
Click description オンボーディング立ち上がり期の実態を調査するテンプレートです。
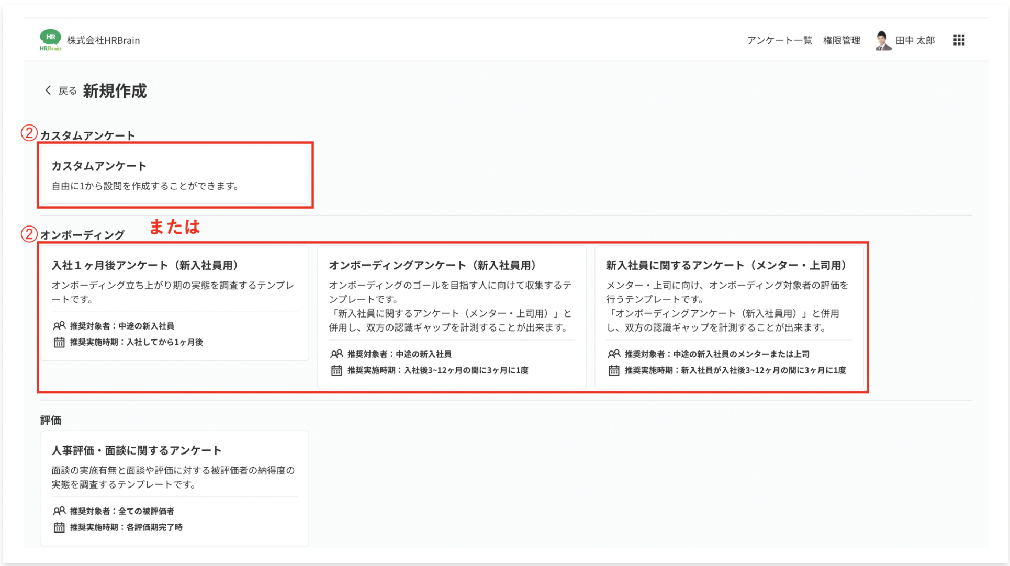coord(173,292)
